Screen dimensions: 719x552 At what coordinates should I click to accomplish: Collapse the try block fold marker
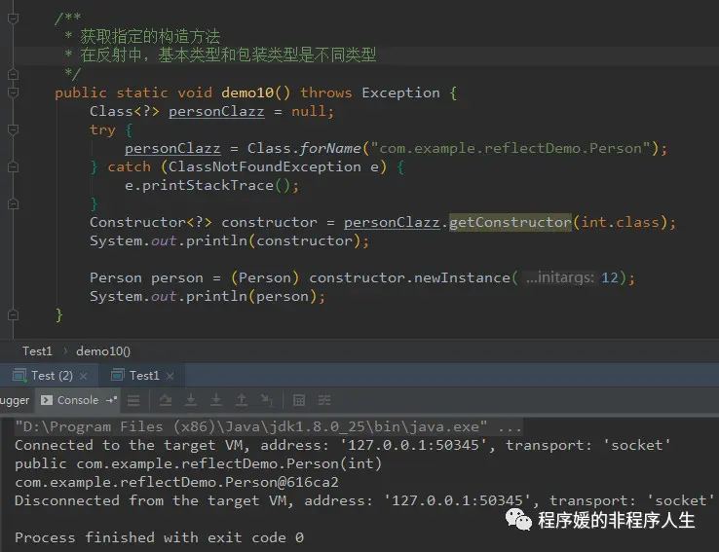click(13, 129)
